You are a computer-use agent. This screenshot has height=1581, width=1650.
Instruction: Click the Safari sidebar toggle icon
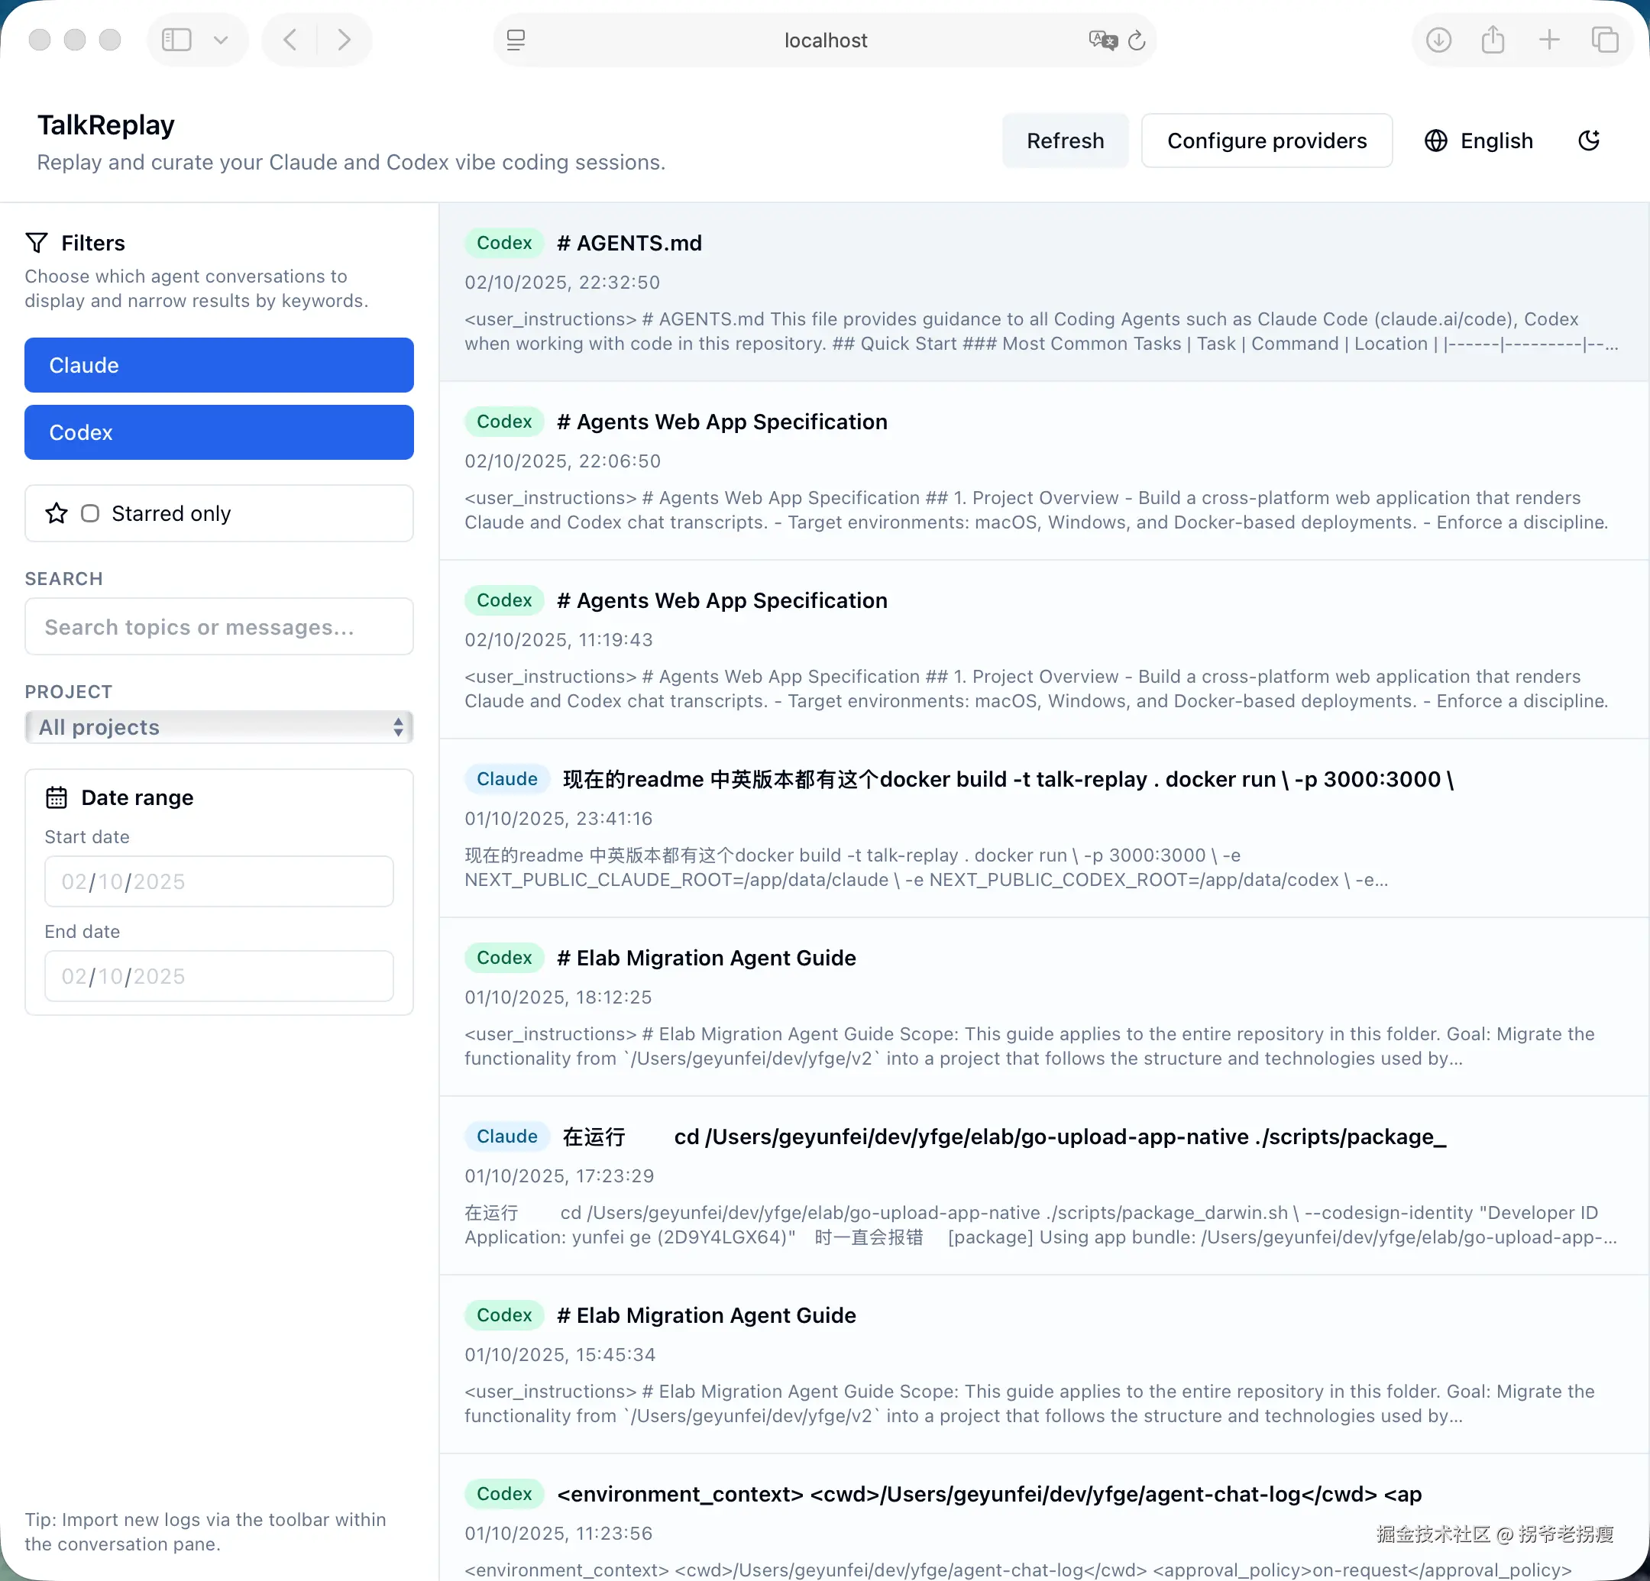[x=176, y=40]
